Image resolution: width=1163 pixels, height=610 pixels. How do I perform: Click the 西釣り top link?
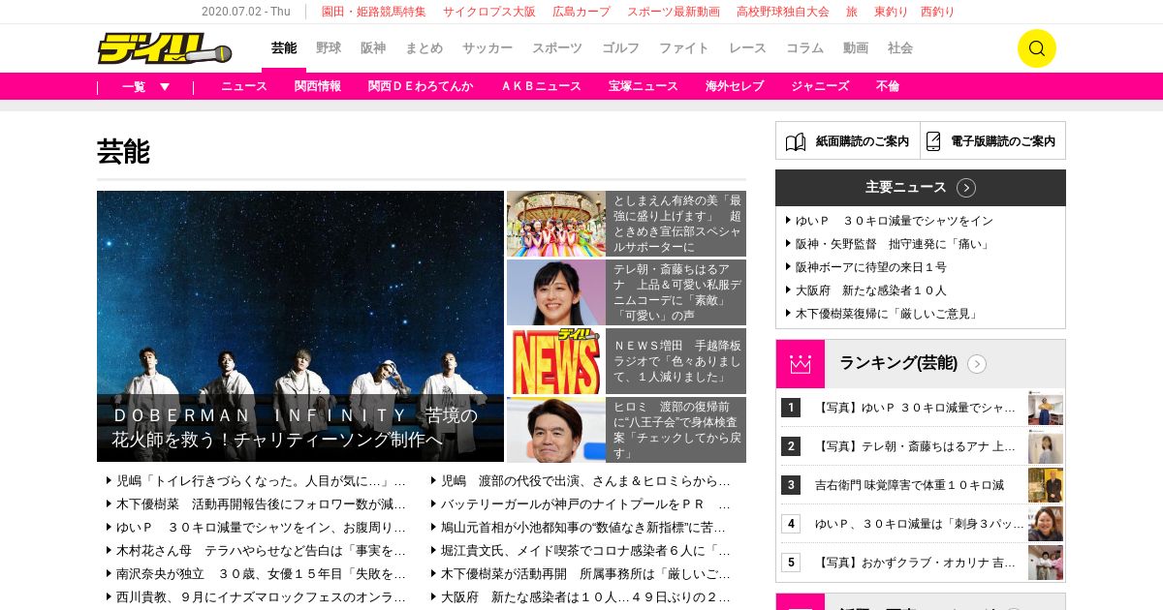pyautogui.click(x=937, y=12)
